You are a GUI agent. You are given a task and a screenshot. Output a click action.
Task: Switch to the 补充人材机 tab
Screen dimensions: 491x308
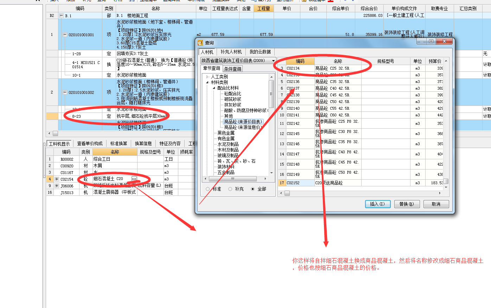coord(231,52)
